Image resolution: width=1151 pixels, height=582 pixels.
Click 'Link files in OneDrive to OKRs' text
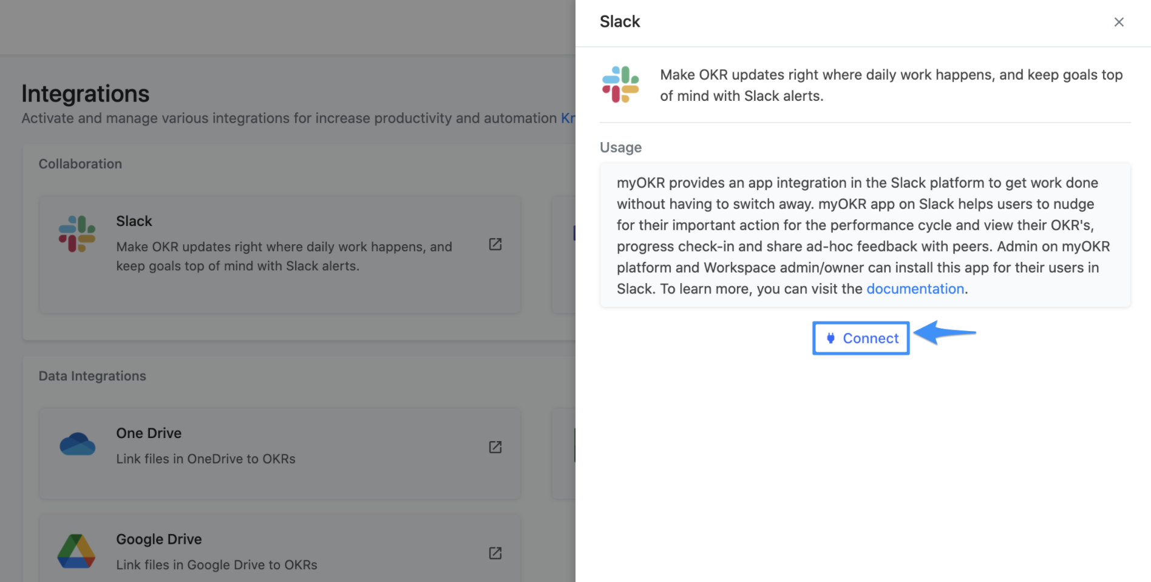tap(206, 459)
